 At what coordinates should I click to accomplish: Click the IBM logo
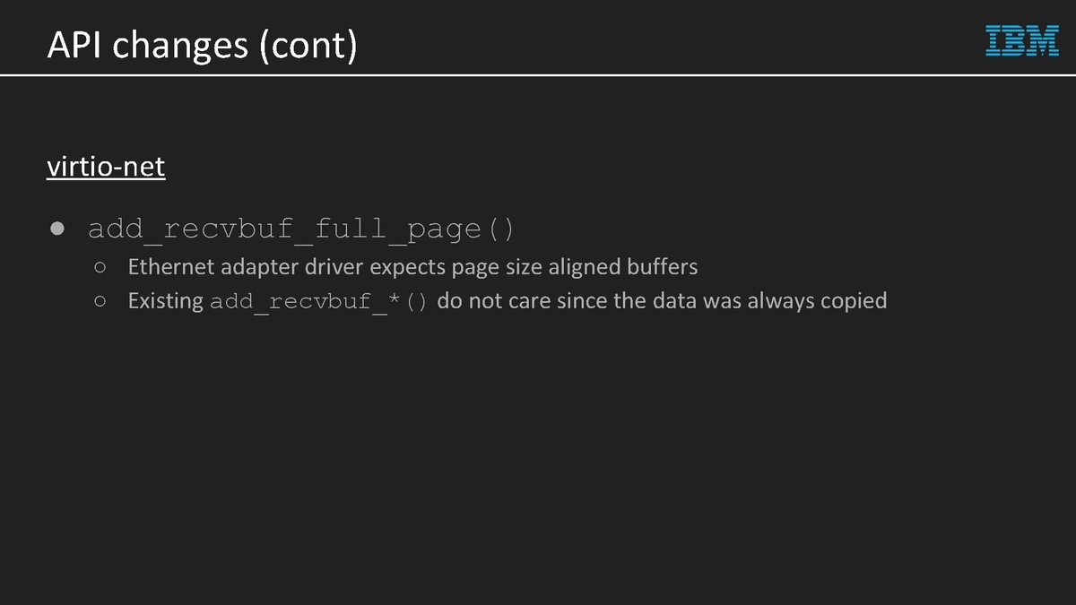pyautogui.click(x=1022, y=41)
